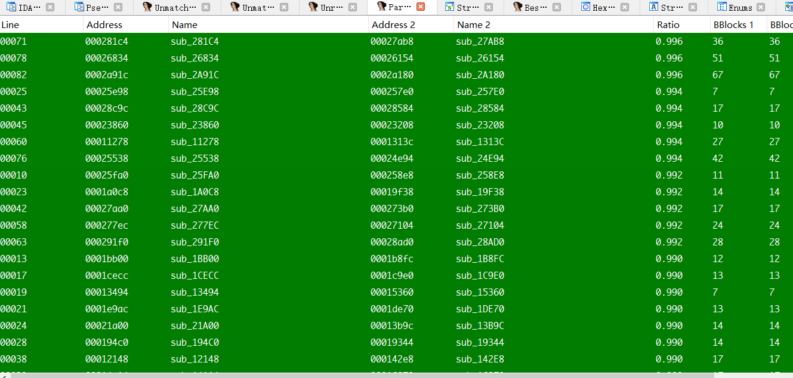Click the Hex view tab icon
This screenshot has width=793, height=378.
pyautogui.click(x=585, y=7)
